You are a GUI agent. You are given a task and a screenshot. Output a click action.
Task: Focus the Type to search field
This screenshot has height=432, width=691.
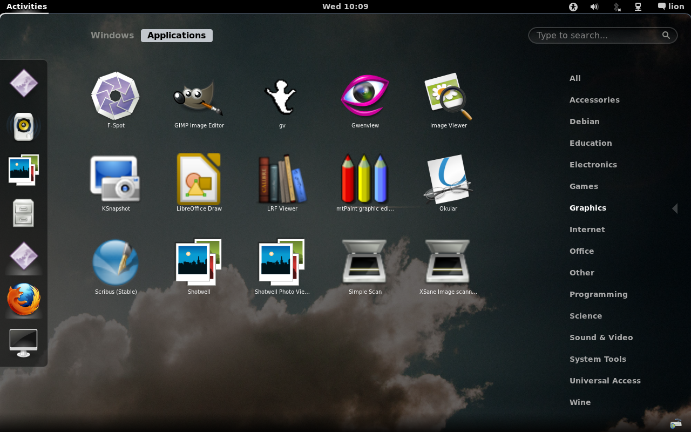point(603,35)
